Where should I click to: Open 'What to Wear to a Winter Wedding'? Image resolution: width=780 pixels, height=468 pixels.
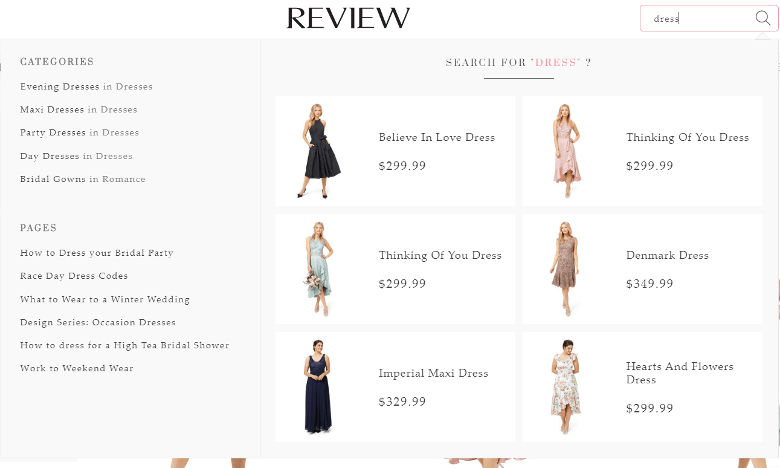(105, 299)
